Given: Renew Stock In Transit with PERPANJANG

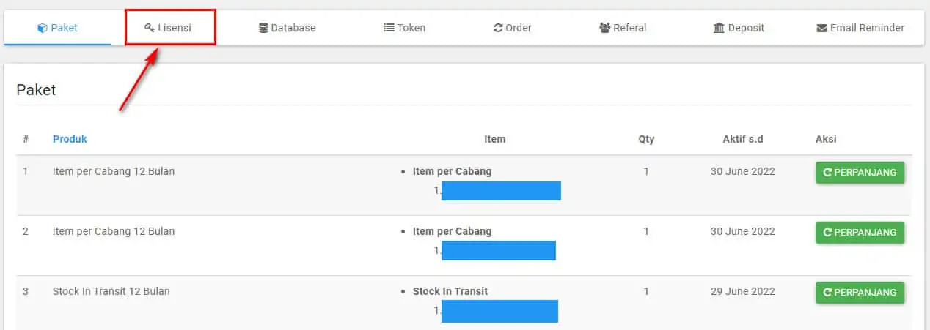Looking at the screenshot, I should 860,293.
